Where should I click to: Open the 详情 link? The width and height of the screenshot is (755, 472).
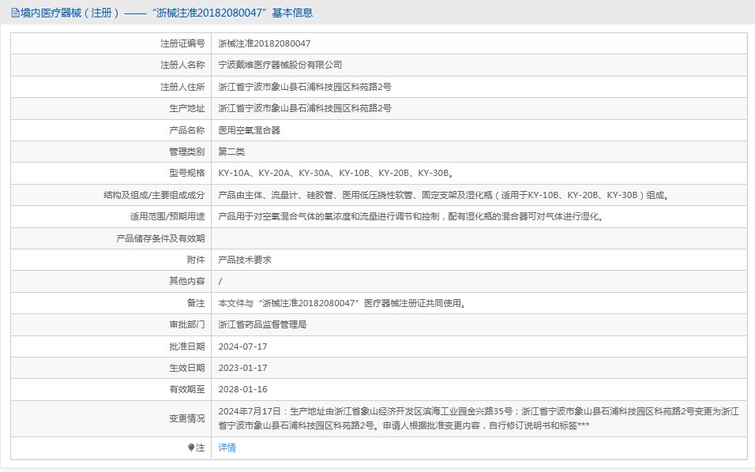coord(227,448)
